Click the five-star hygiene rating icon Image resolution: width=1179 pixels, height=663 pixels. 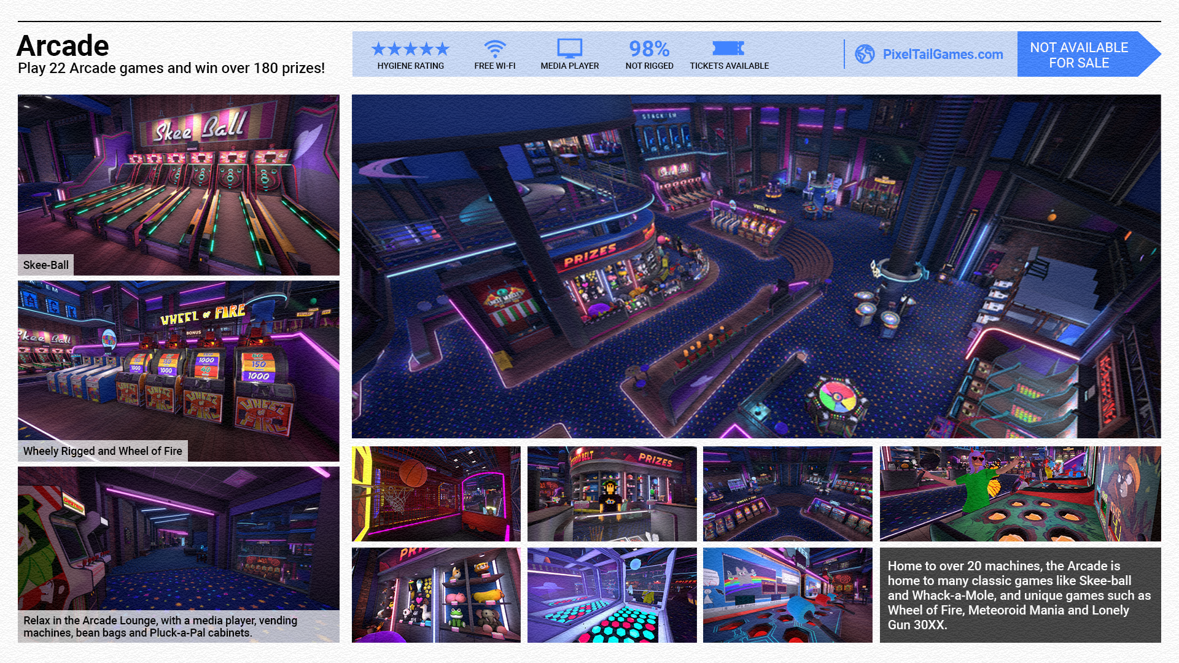[x=410, y=48]
